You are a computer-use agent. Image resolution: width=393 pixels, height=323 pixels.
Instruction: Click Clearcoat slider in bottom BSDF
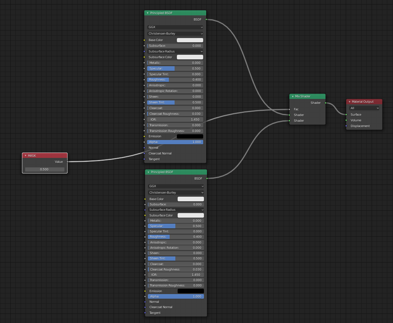(x=176, y=264)
